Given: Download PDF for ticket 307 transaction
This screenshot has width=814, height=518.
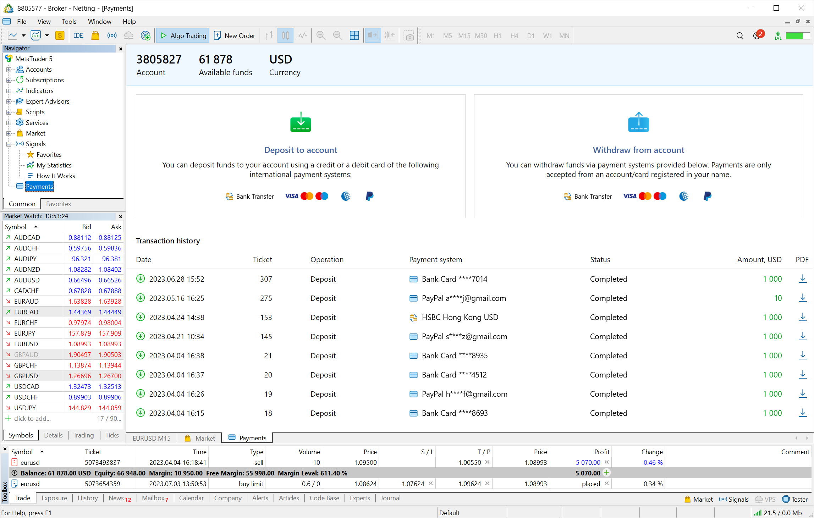Looking at the screenshot, I should click(x=802, y=279).
